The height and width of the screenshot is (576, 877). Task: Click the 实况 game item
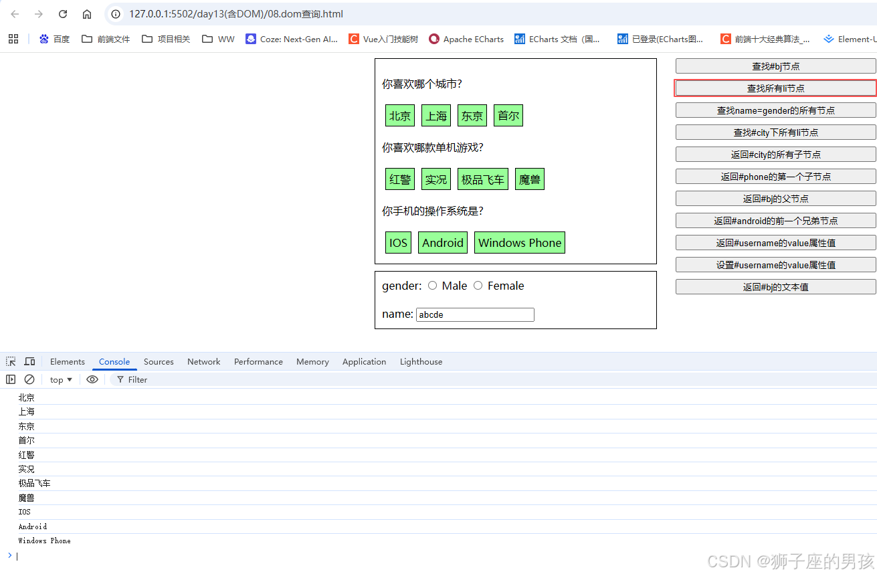tap(436, 179)
